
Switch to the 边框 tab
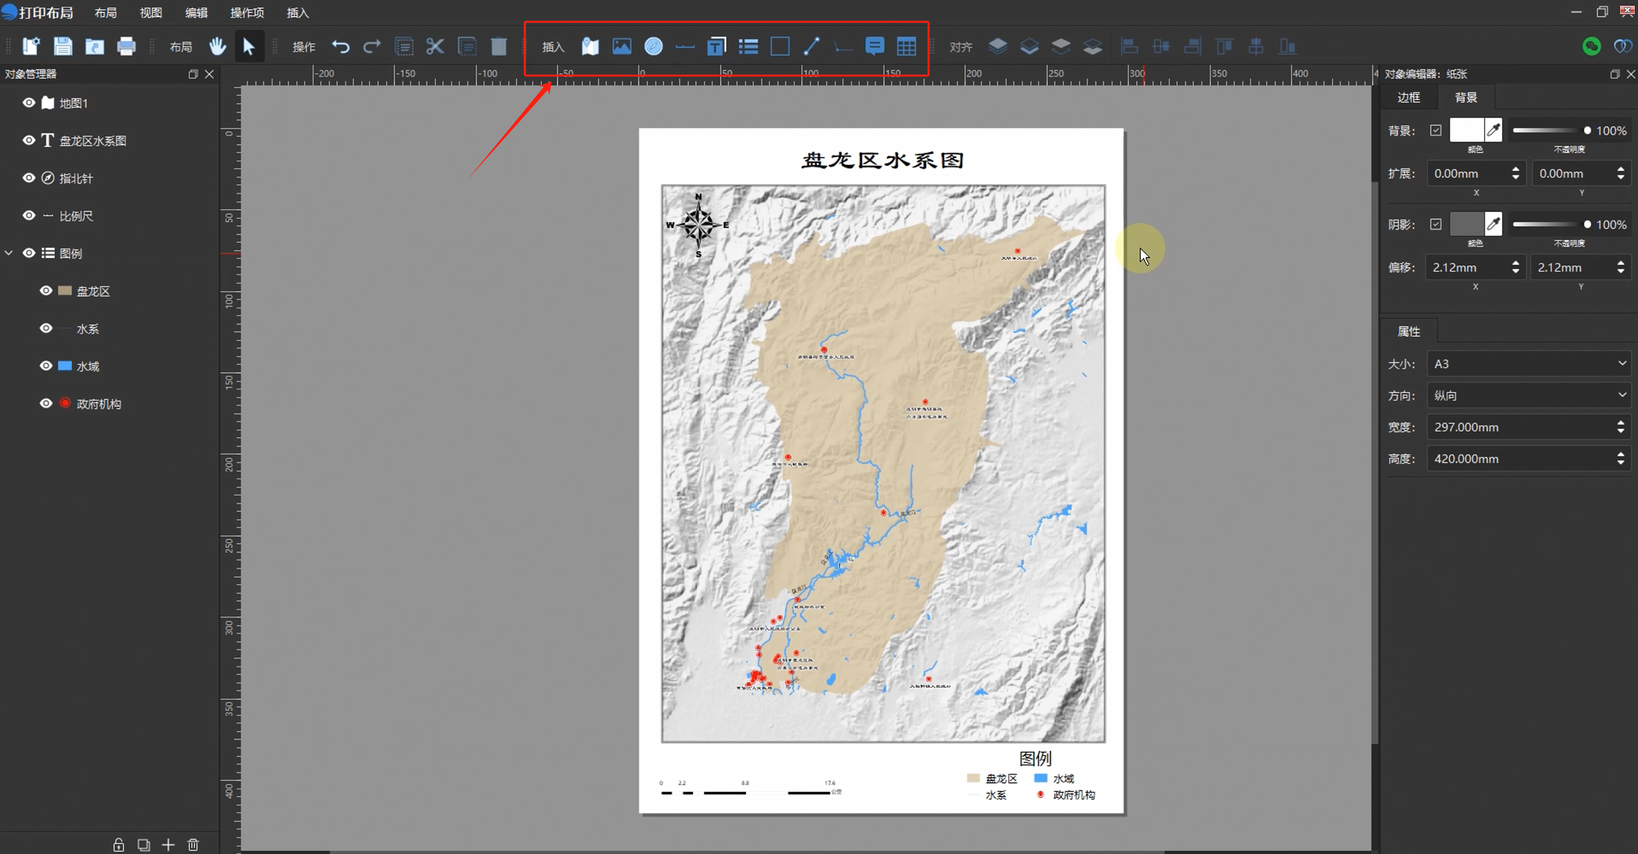coord(1408,97)
